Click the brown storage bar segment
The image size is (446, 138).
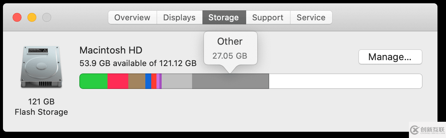(137, 81)
